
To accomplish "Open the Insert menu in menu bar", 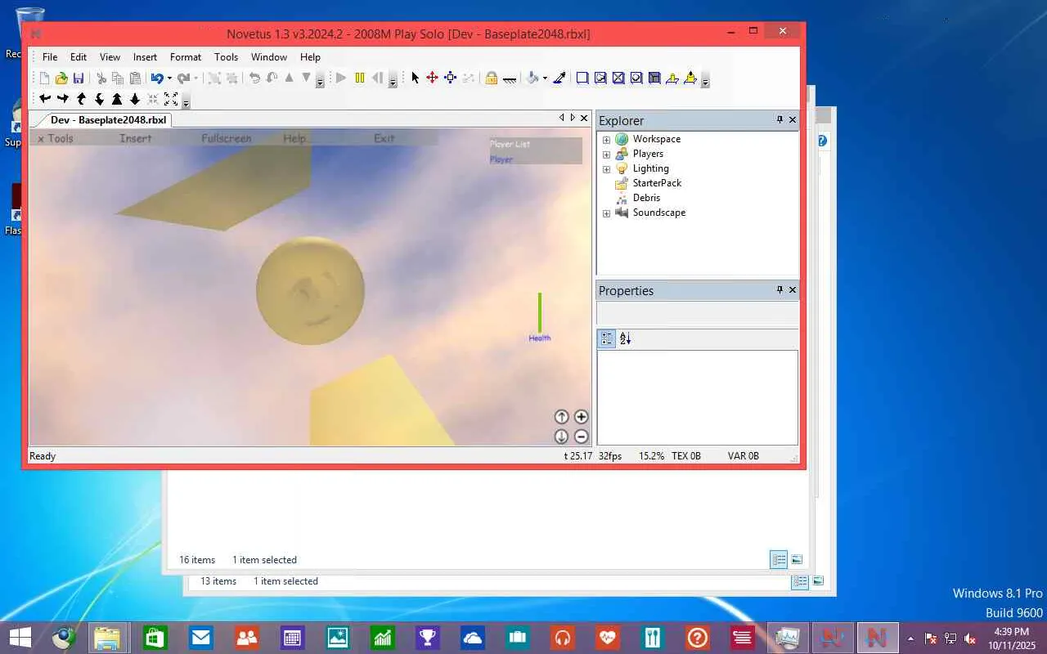I will (x=145, y=57).
